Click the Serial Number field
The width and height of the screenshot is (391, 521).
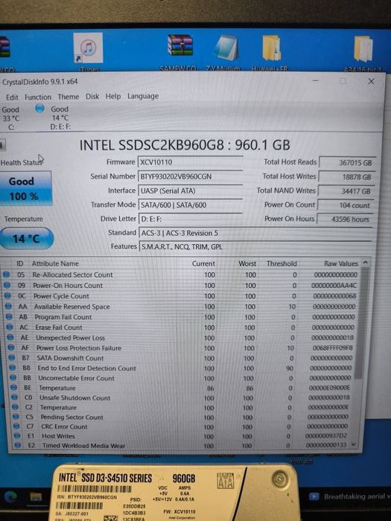[190, 176]
